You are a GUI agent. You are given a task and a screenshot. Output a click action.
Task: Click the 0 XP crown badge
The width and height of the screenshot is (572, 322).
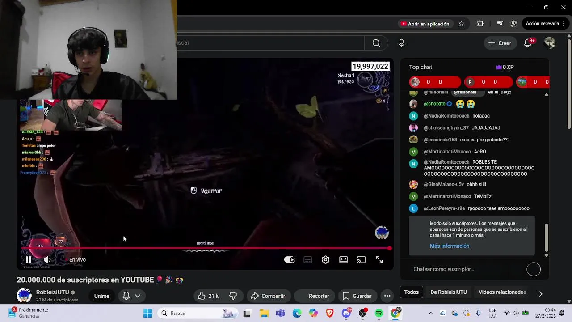(x=505, y=67)
